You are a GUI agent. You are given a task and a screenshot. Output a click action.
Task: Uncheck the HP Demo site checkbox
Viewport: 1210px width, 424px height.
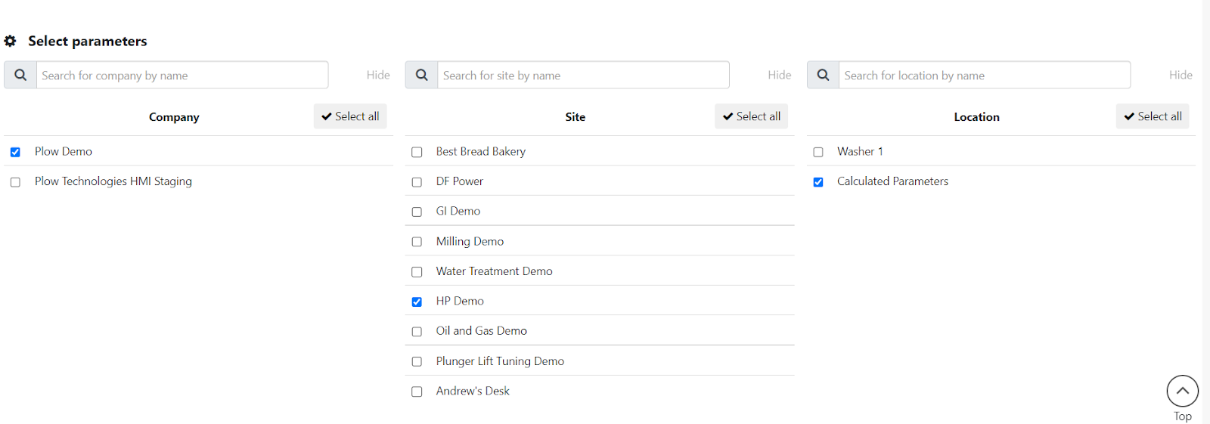coord(417,302)
